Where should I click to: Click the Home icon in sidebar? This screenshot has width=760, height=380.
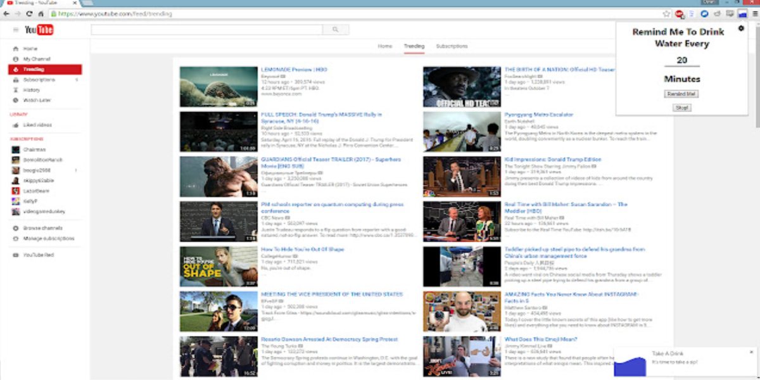(x=15, y=49)
